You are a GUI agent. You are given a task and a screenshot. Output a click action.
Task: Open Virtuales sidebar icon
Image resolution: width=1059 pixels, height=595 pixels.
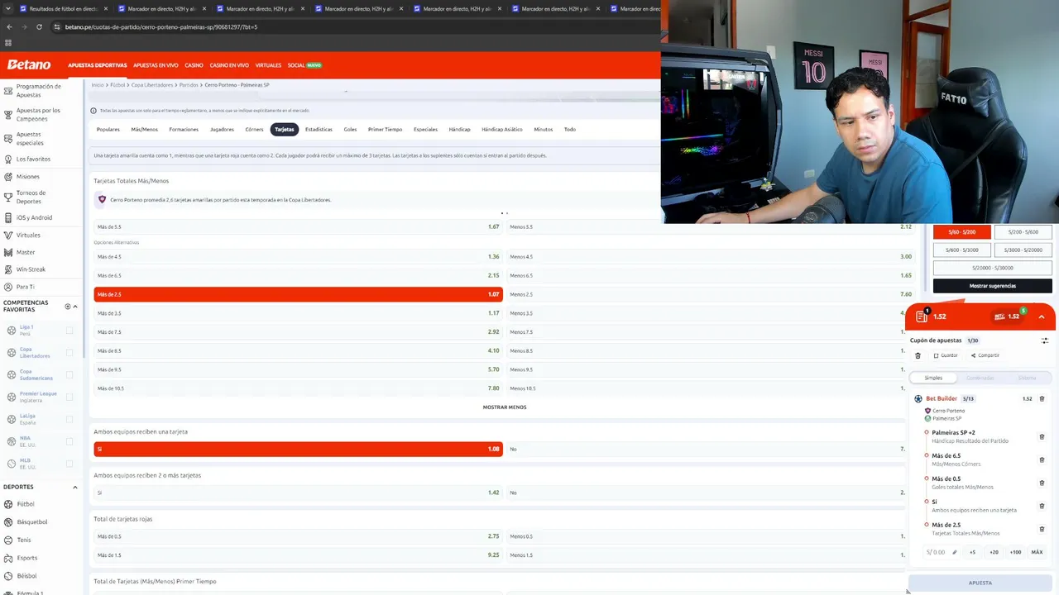point(8,235)
